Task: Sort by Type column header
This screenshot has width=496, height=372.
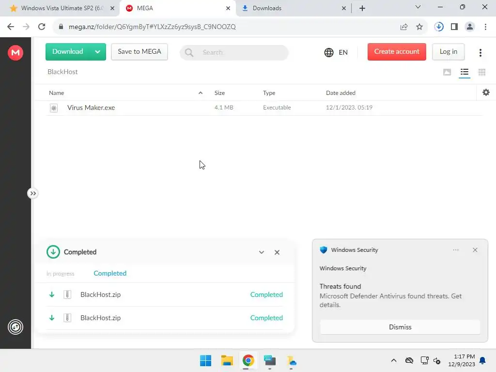Action: click(x=269, y=93)
